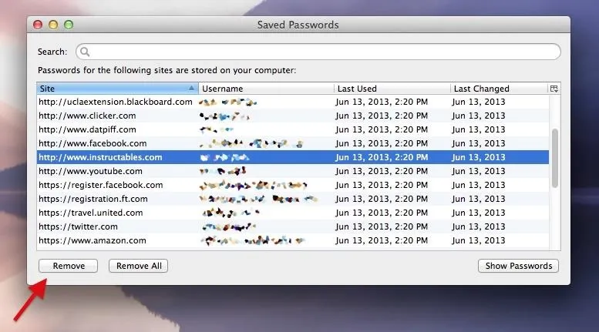Click the magnifying glass search icon
Image resolution: width=599 pixels, height=332 pixels.
85,52
